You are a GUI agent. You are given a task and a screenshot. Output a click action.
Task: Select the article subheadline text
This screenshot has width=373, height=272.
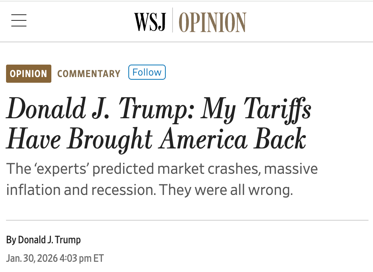(162, 179)
